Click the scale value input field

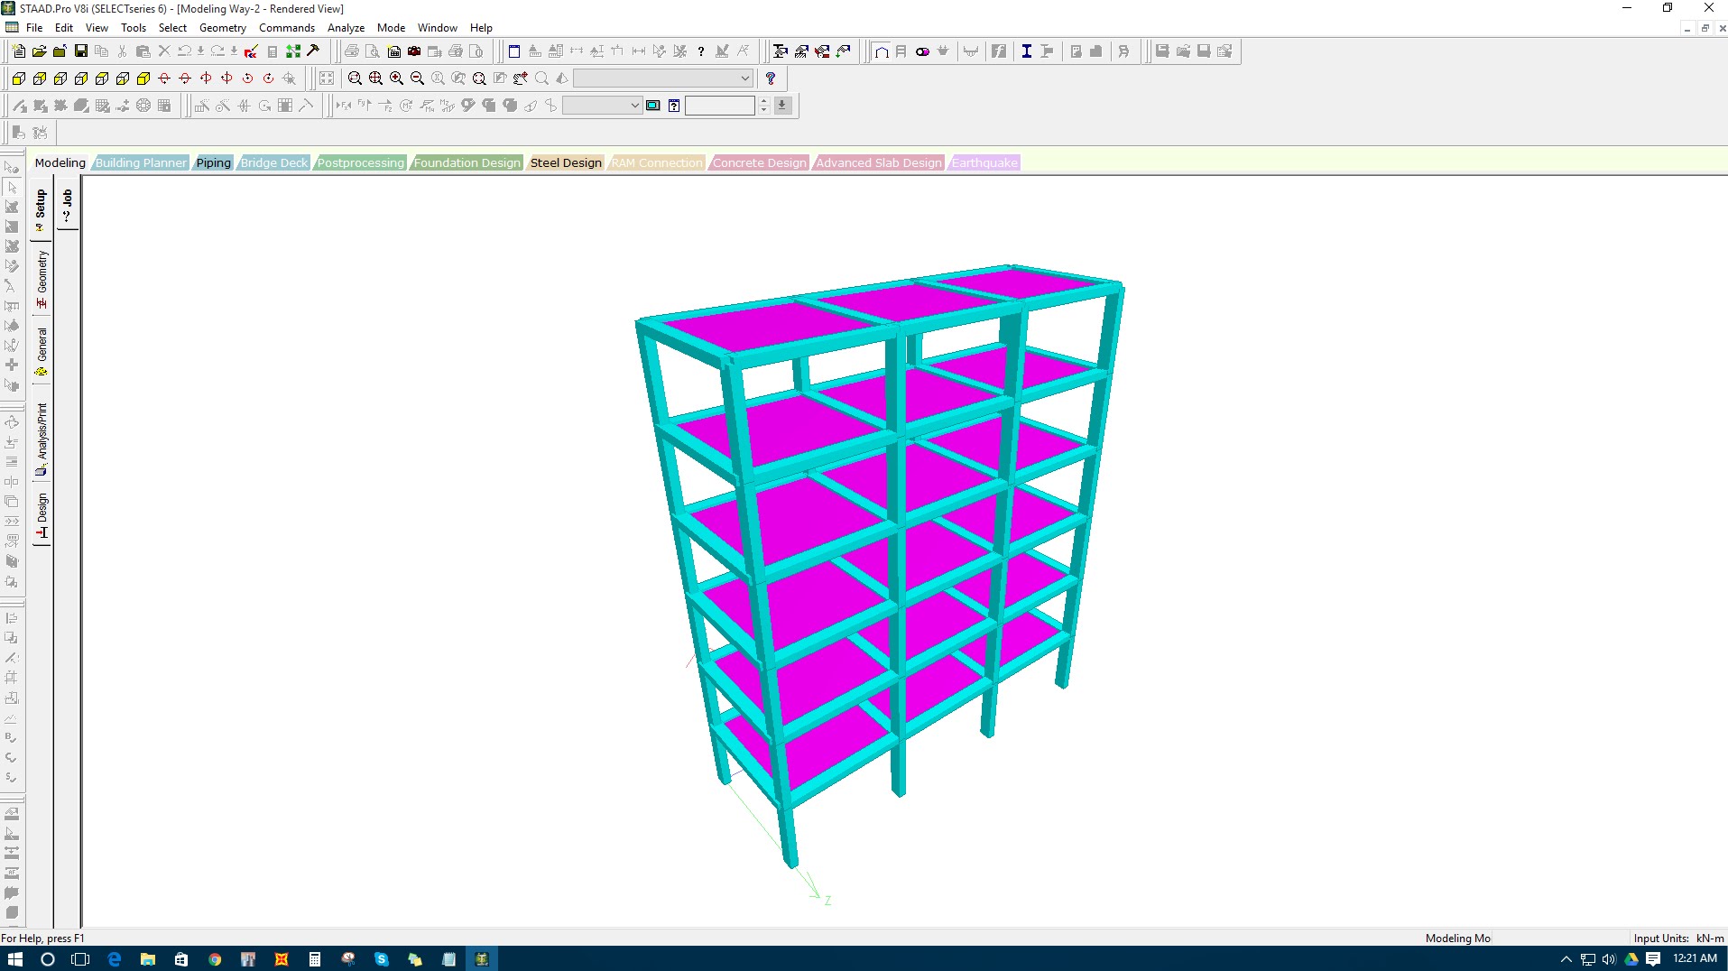(x=720, y=106)
